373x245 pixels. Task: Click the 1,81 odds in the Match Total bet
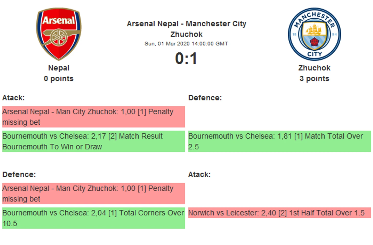[x=284, y=136]
